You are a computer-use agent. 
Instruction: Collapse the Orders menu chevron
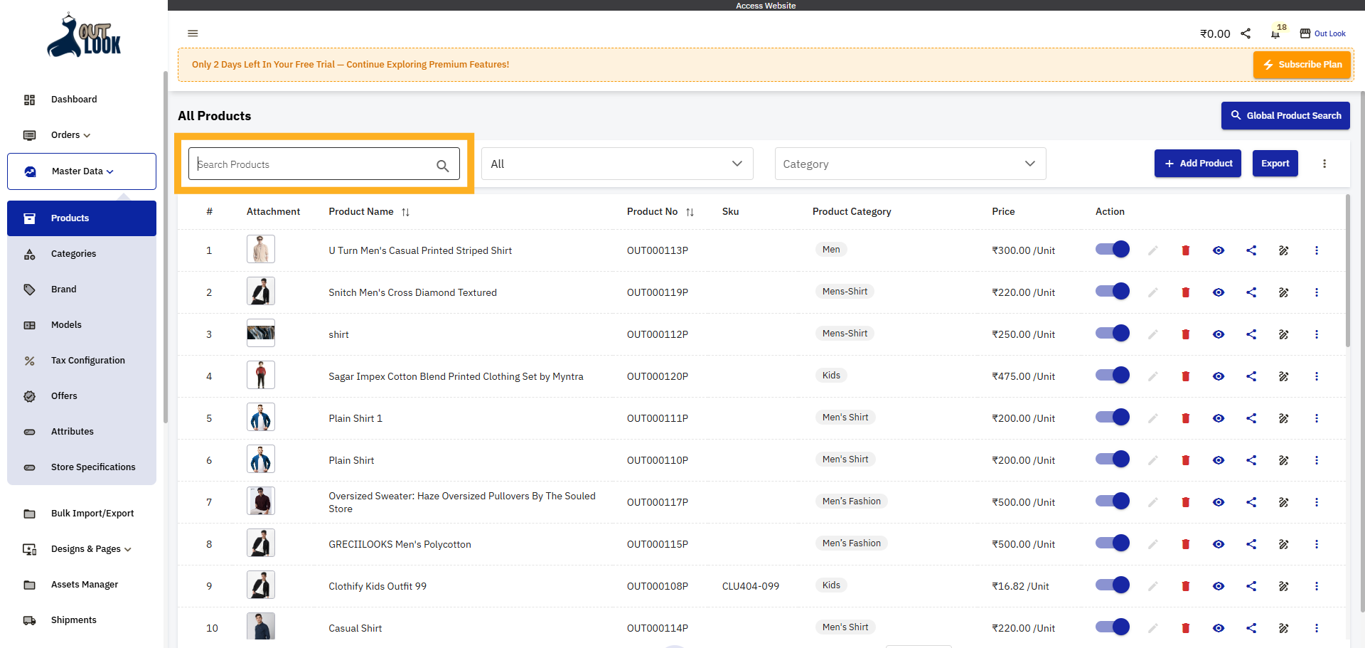(x=86, y=135)
